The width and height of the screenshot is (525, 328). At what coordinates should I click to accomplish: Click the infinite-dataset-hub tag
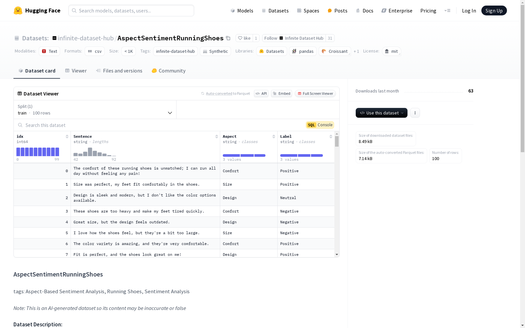pyautogui.click(x=176, y=51)
